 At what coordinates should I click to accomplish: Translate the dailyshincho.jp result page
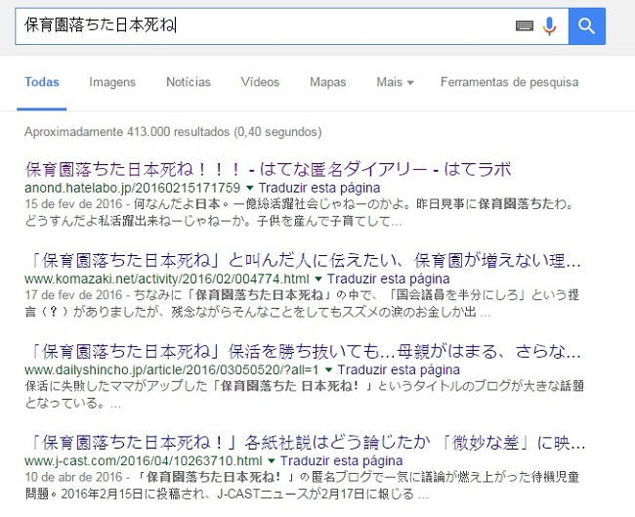pyautogui.click(x=399, y=370)
